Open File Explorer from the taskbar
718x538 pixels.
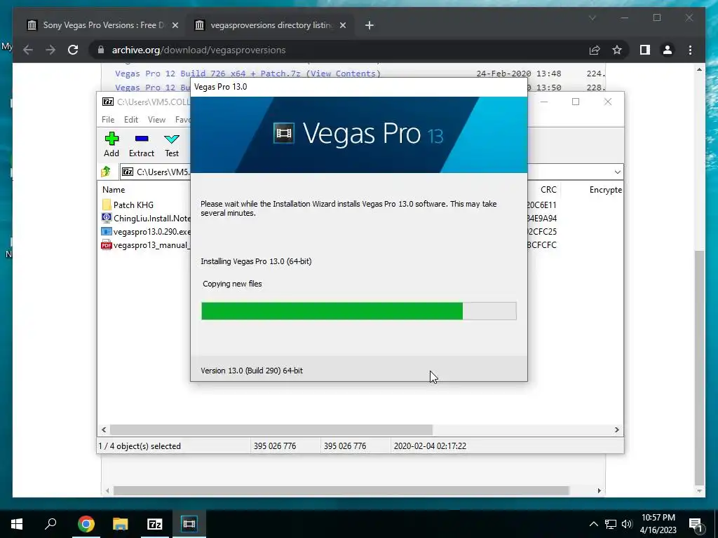point(121,524)
